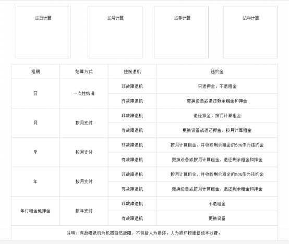Click the 结算方式 column header
This screenshot has width=289, height=244.
[x=84, y=71]
